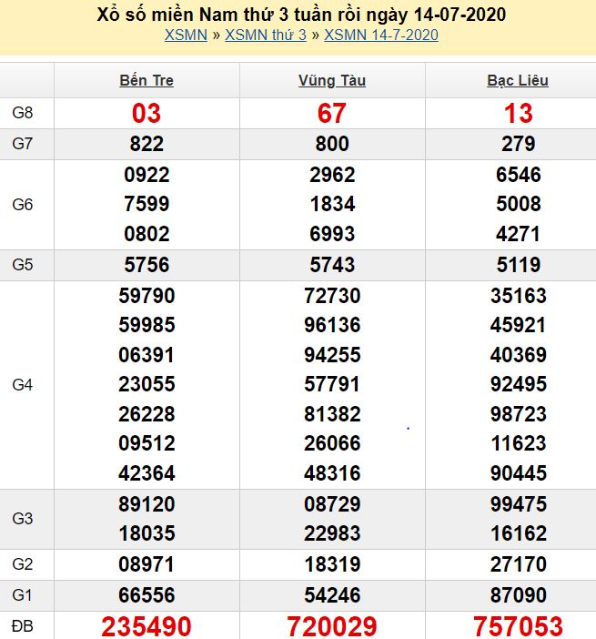
Task: Click the G8 number 03 for Bến Tre
Action: (x=146, y=113)
